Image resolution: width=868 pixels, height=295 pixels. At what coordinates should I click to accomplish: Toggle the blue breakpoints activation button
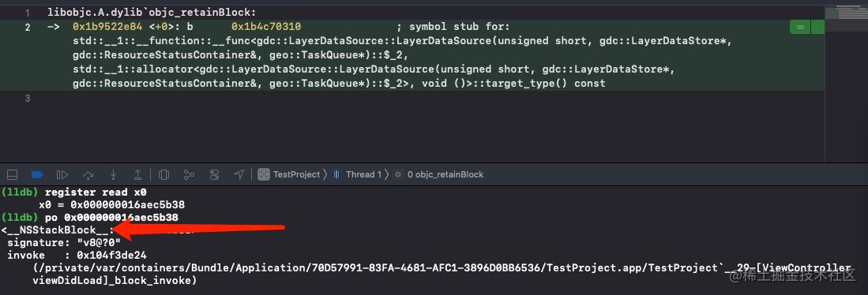[x=37, y=174]
